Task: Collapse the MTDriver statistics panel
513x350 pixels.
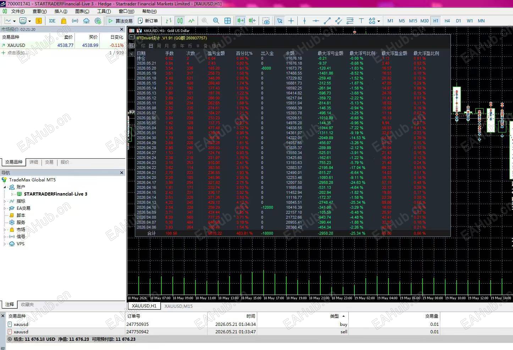Action: click(x=132, y=37)
